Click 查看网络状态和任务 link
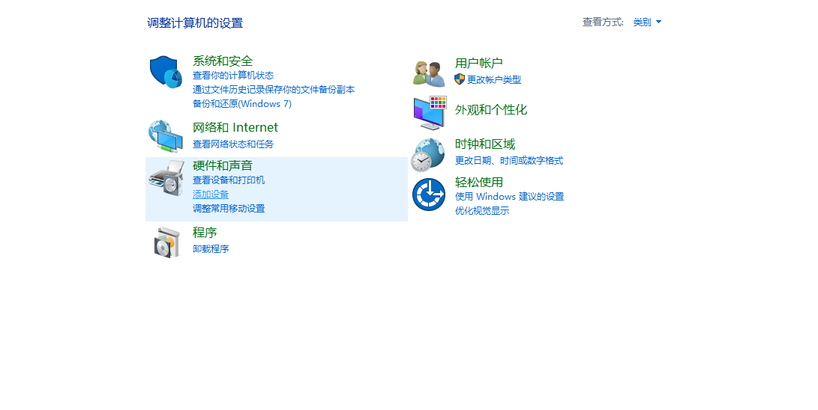Viewport: 818px width, 410px height. (233, 144)
